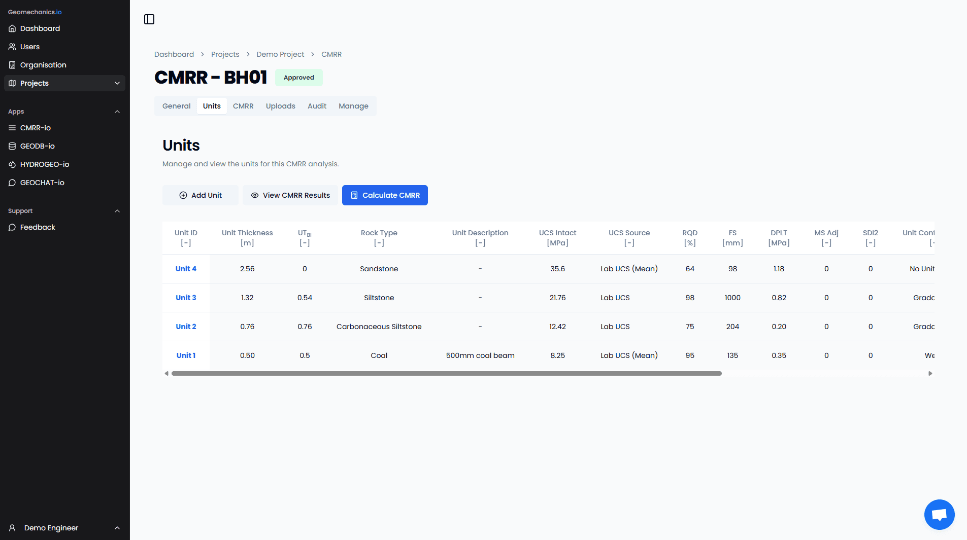
Task: Click the Feedback speech bubble icon
Action: pos(12,227)
